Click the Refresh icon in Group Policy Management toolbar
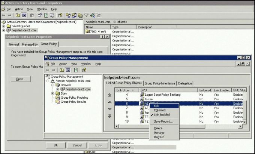Screen dimensions: 255x154 [76, 70]
